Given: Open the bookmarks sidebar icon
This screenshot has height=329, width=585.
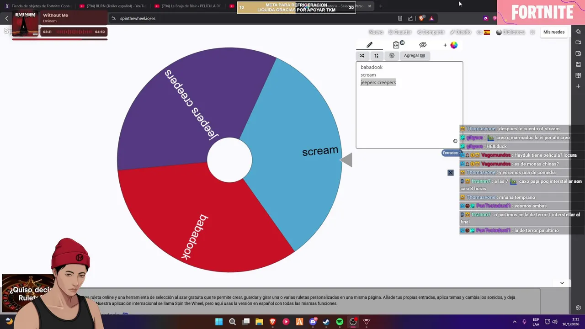Looking at the screenshot, I should tap(578, 64).
